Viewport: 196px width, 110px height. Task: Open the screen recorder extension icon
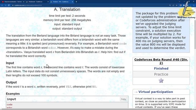(181, 5)
